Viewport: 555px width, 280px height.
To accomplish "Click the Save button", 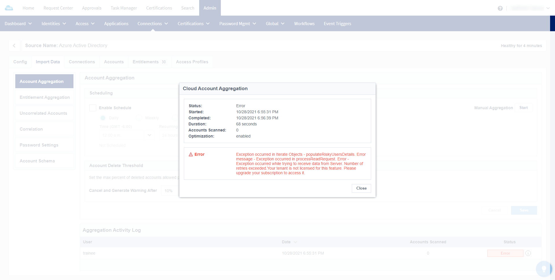I will [x=524, y=210].
